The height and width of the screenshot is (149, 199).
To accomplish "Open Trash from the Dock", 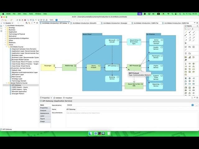I will click(109, 133).
